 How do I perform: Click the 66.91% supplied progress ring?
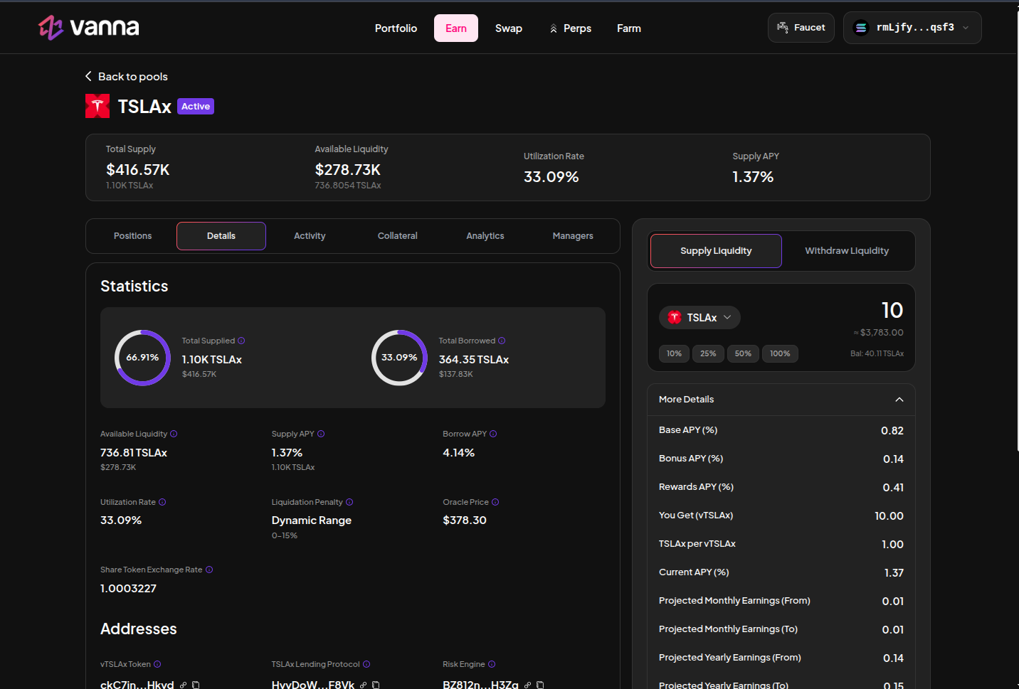(x=142, y=358)
